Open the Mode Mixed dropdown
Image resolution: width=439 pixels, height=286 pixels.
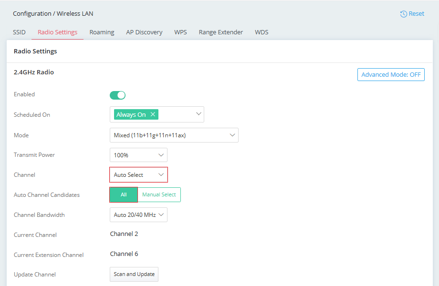point(174,135)
